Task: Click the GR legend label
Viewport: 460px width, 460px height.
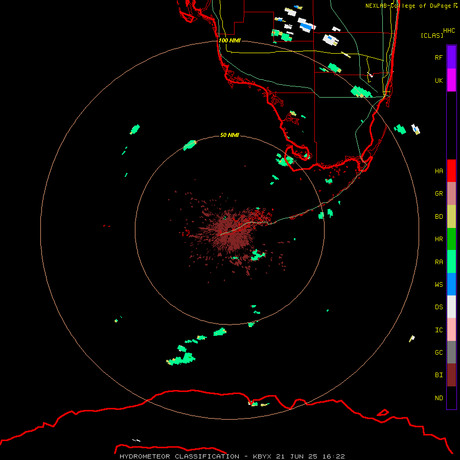Action: point(439,194)
